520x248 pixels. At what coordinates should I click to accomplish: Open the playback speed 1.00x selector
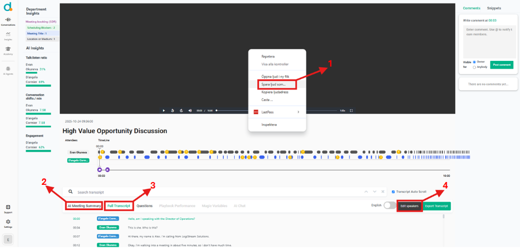pos(343,110)
